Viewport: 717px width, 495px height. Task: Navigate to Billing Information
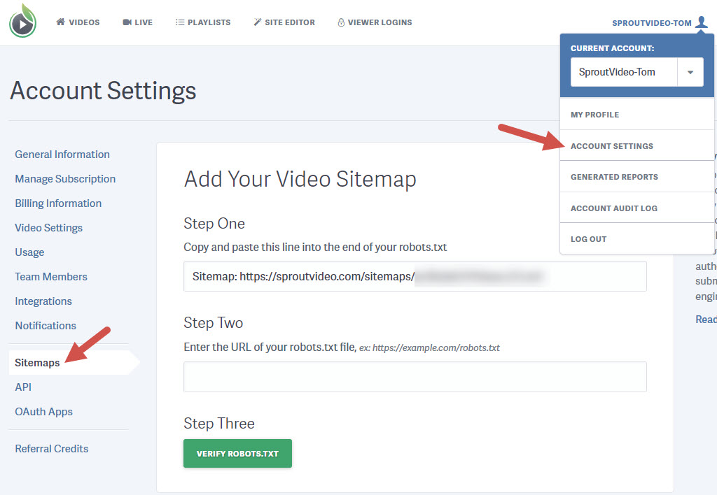coord(57,203)
